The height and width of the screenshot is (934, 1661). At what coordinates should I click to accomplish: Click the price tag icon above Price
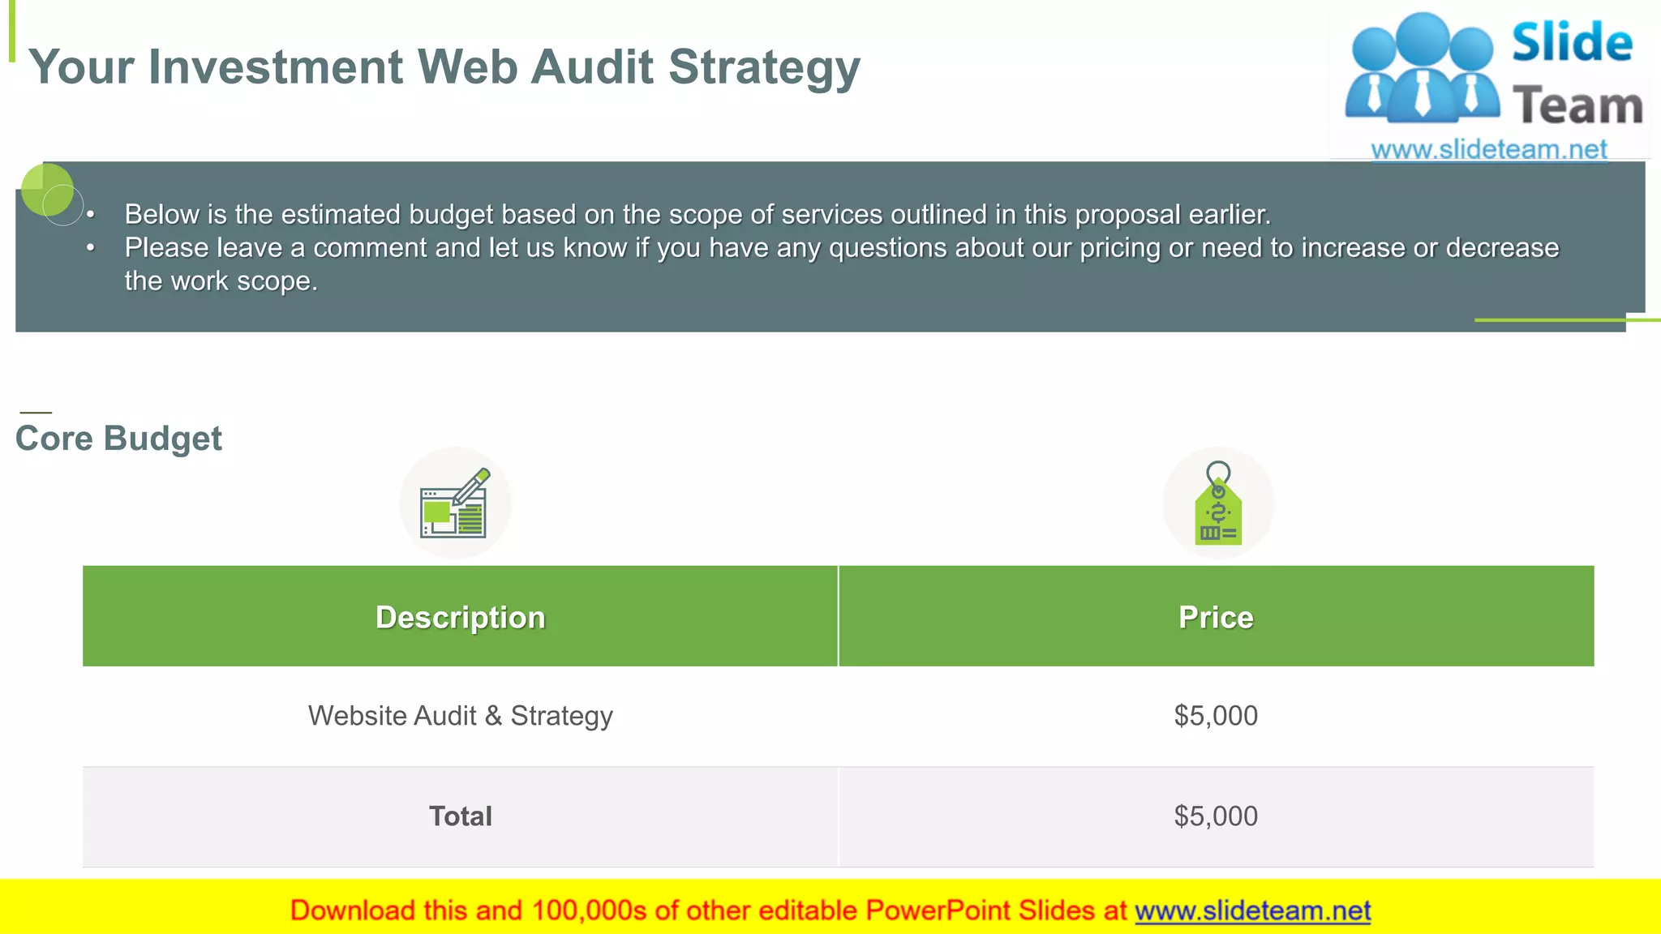1218,503
